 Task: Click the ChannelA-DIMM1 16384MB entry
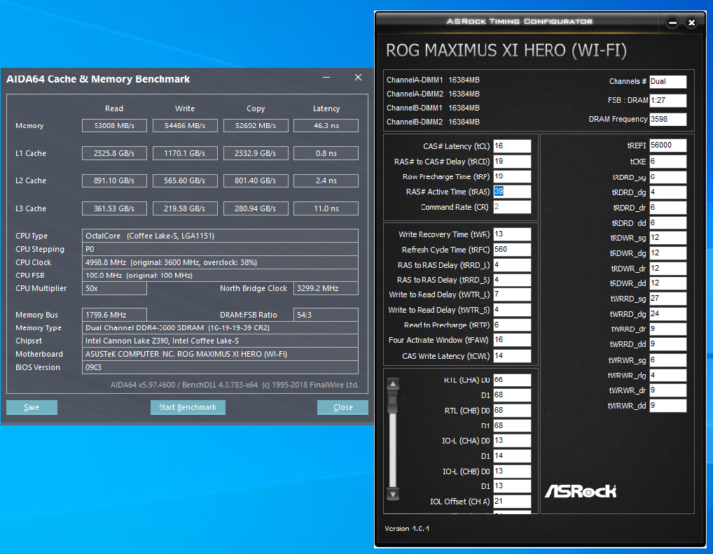433,80
